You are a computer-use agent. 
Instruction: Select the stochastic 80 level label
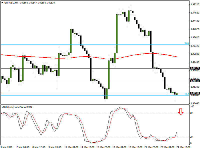(x=191, y=113)
